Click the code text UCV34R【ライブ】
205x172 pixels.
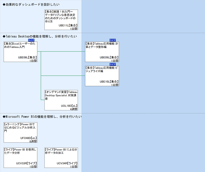67,163
